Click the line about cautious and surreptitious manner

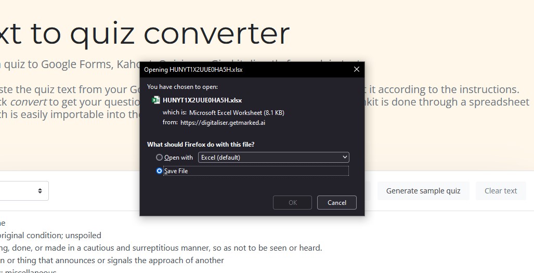(161, 248)
